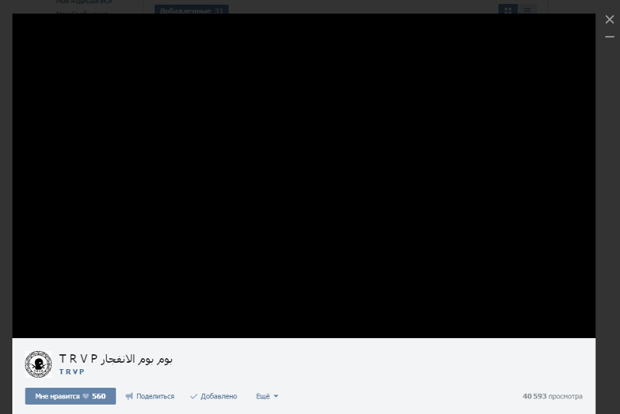Click the checkmark icon beside 'Добавлено'
This screenshot has height=414, width=620.
[194, 396]
